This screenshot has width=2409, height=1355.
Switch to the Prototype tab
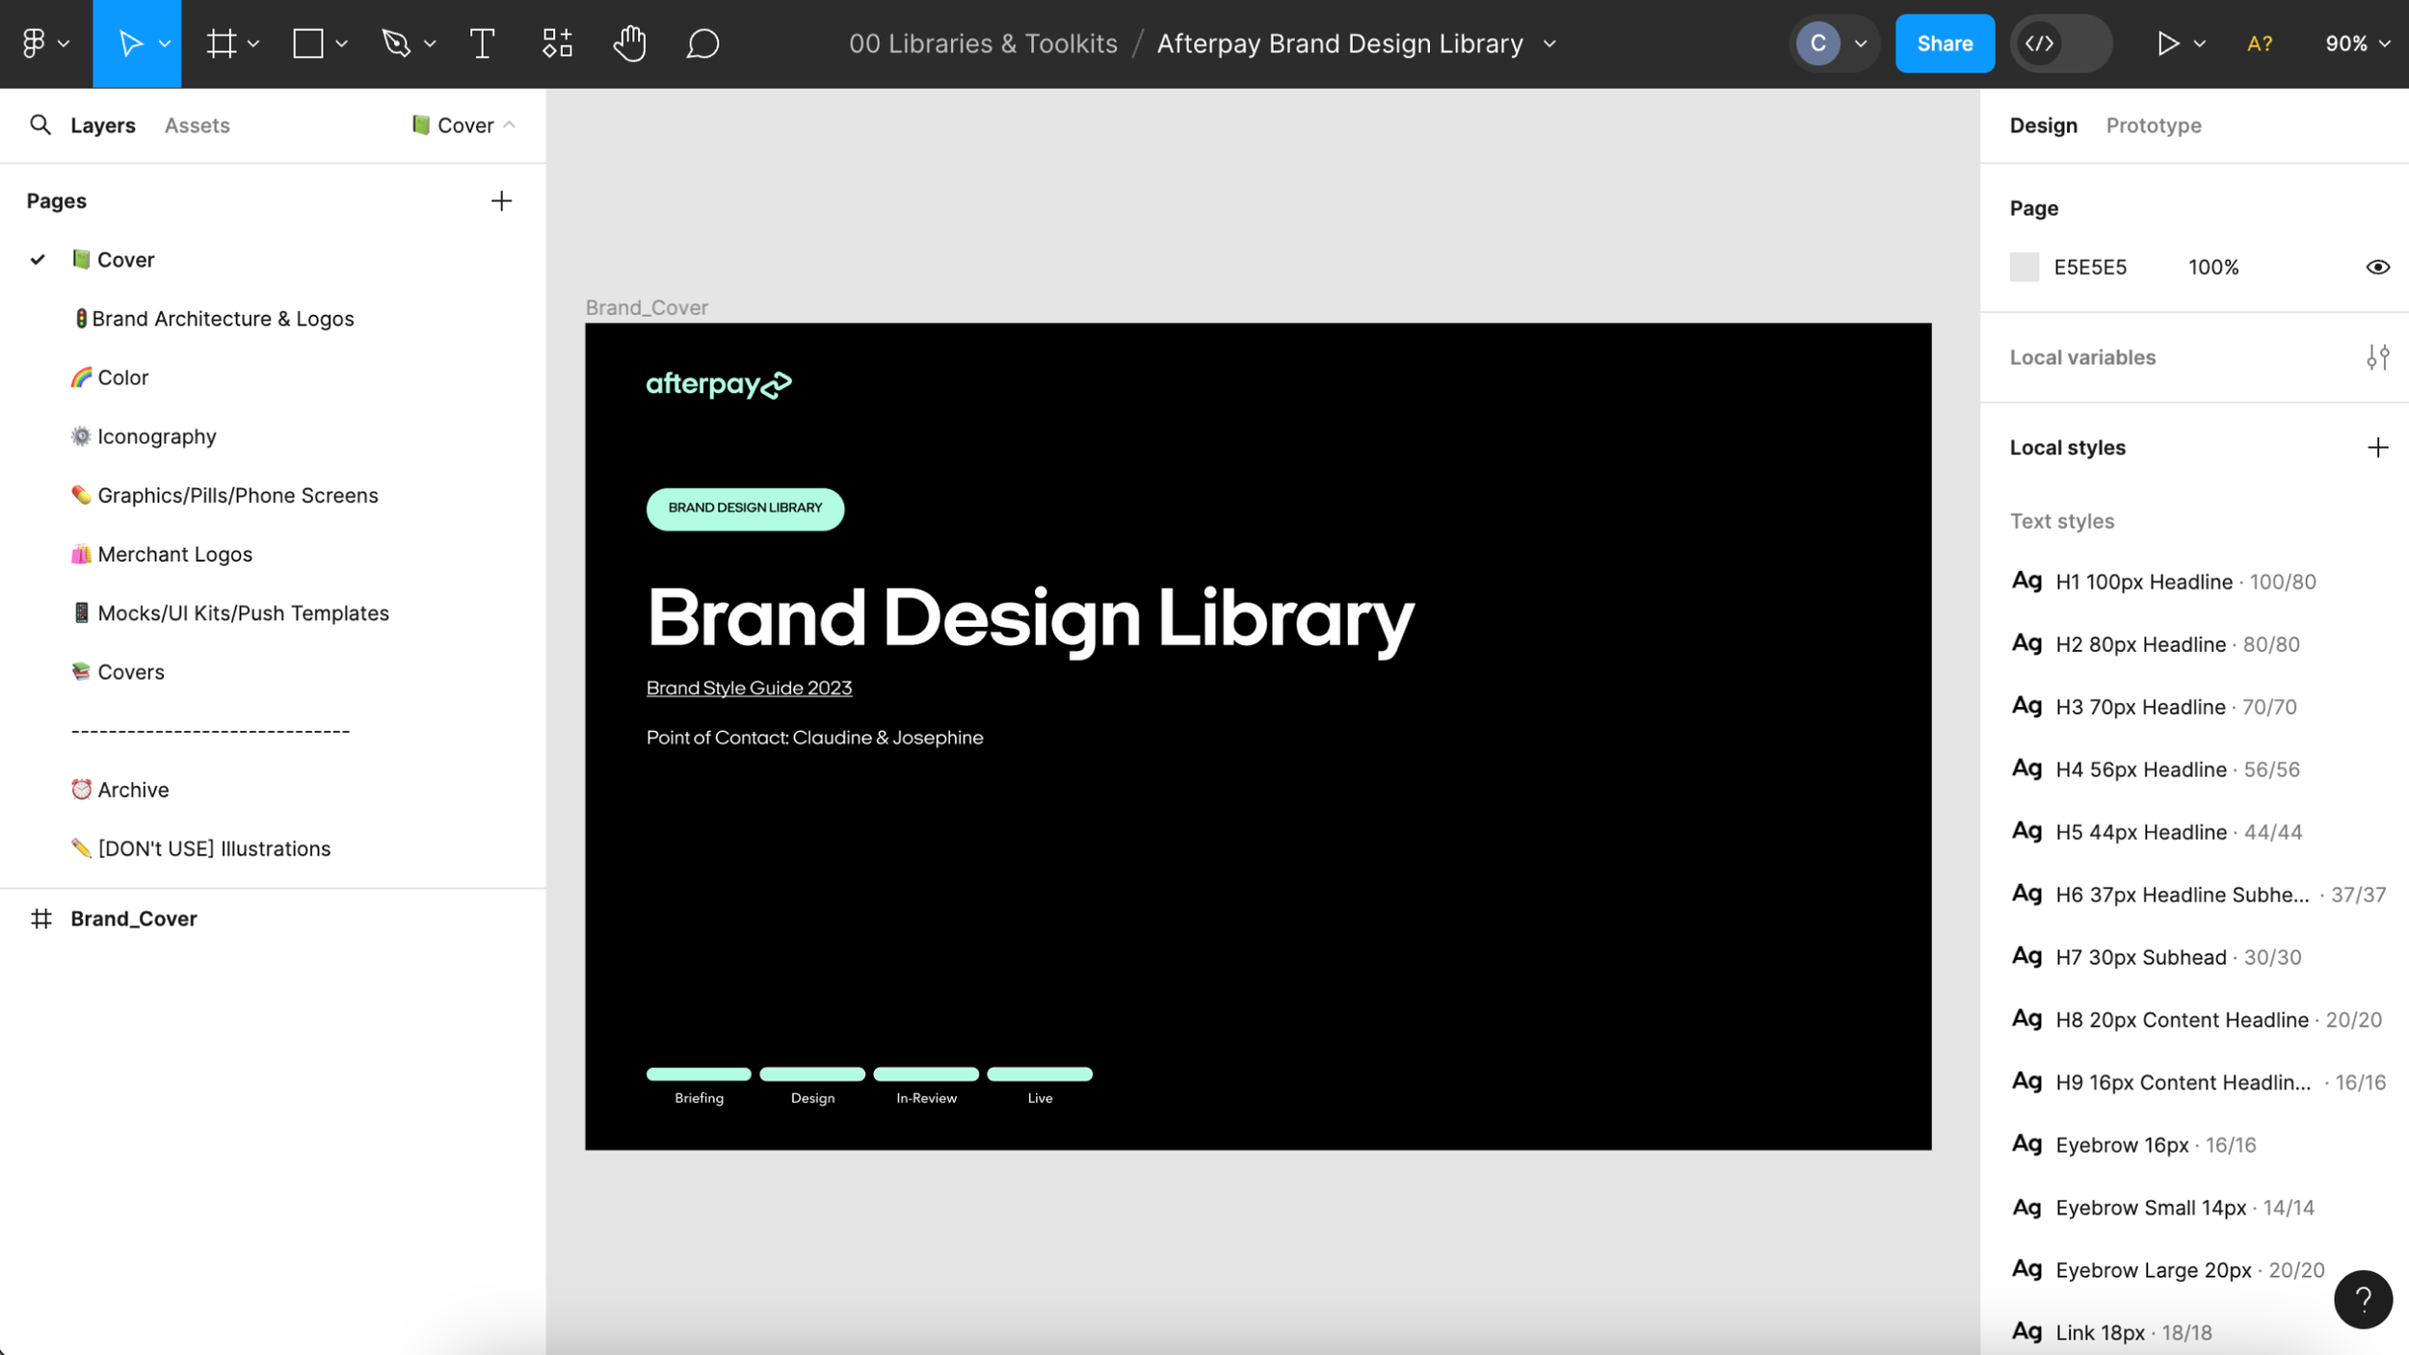[x=2153, y=125]
